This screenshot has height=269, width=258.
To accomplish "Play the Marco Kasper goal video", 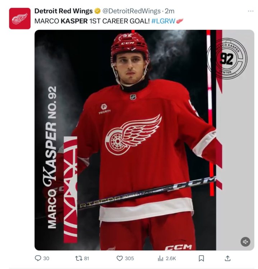I will point(144,140).
